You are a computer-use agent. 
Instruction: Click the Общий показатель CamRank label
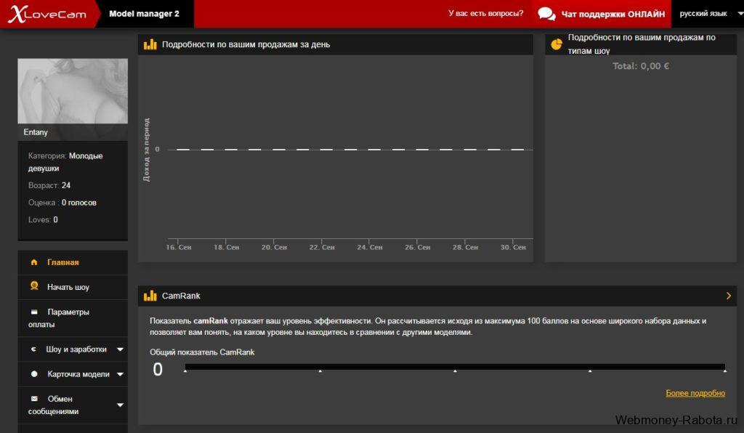click(202, 352)
